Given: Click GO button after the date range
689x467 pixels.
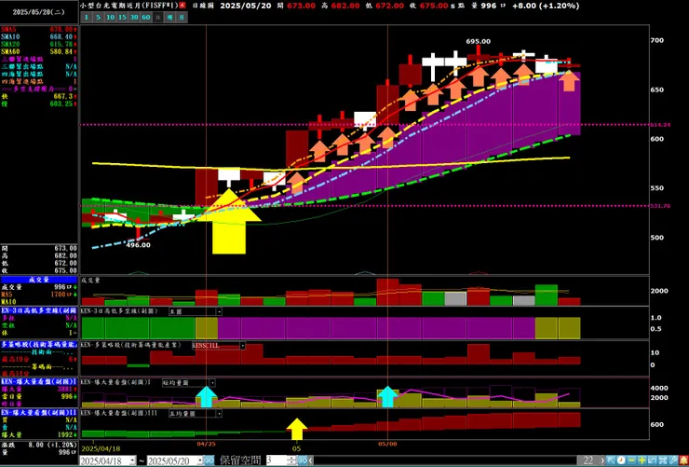Looking at the screenshot, I should pyautogui.click(x=209, y=460).
